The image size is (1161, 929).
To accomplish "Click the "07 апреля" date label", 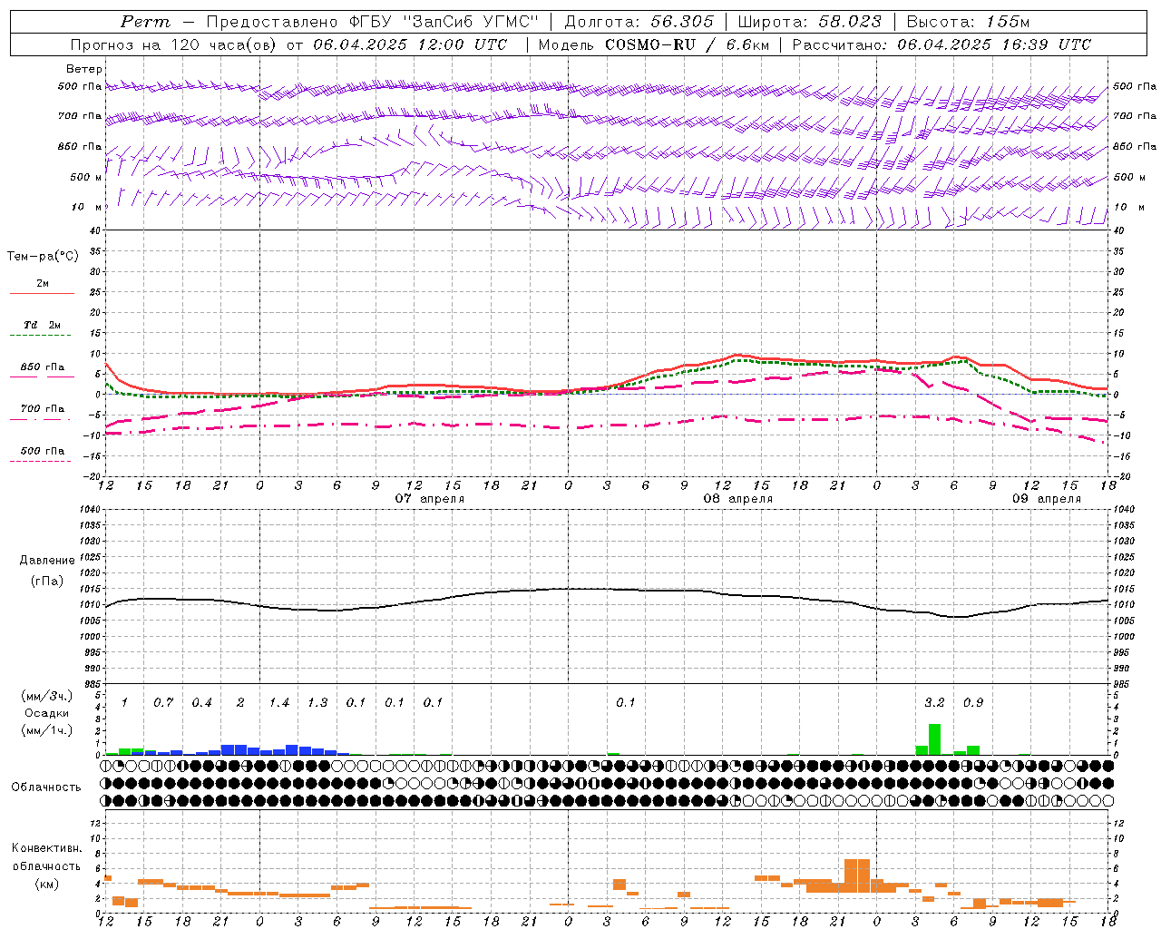I will click(430, 498).
